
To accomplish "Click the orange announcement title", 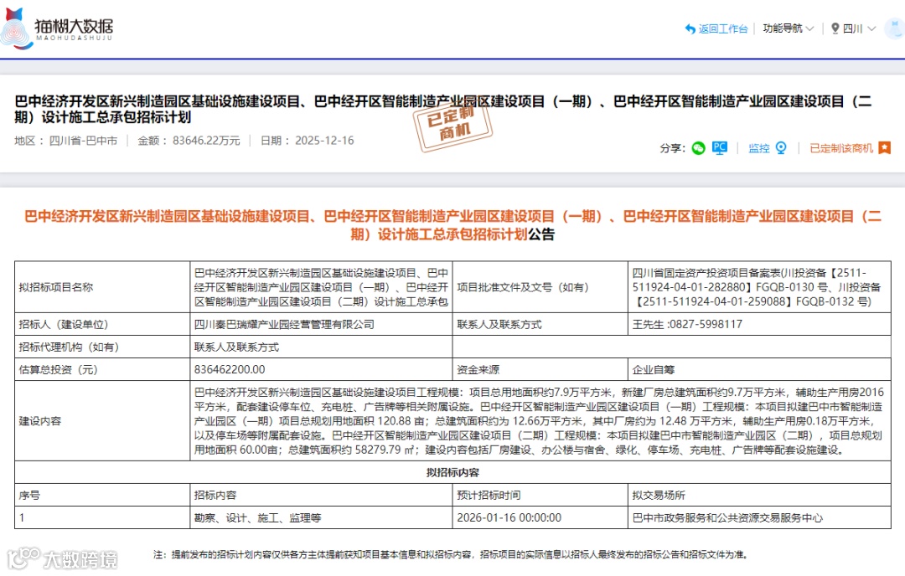I will click(x=452, y=225).
